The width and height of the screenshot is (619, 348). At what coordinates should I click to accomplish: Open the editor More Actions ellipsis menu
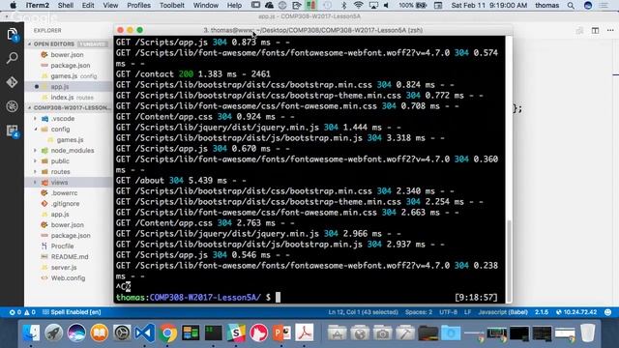pyautogui.click(x=610, y=30)
